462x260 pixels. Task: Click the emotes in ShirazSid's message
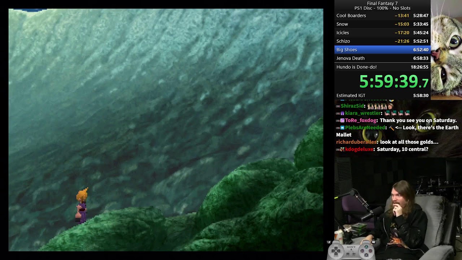click(380, 106)
